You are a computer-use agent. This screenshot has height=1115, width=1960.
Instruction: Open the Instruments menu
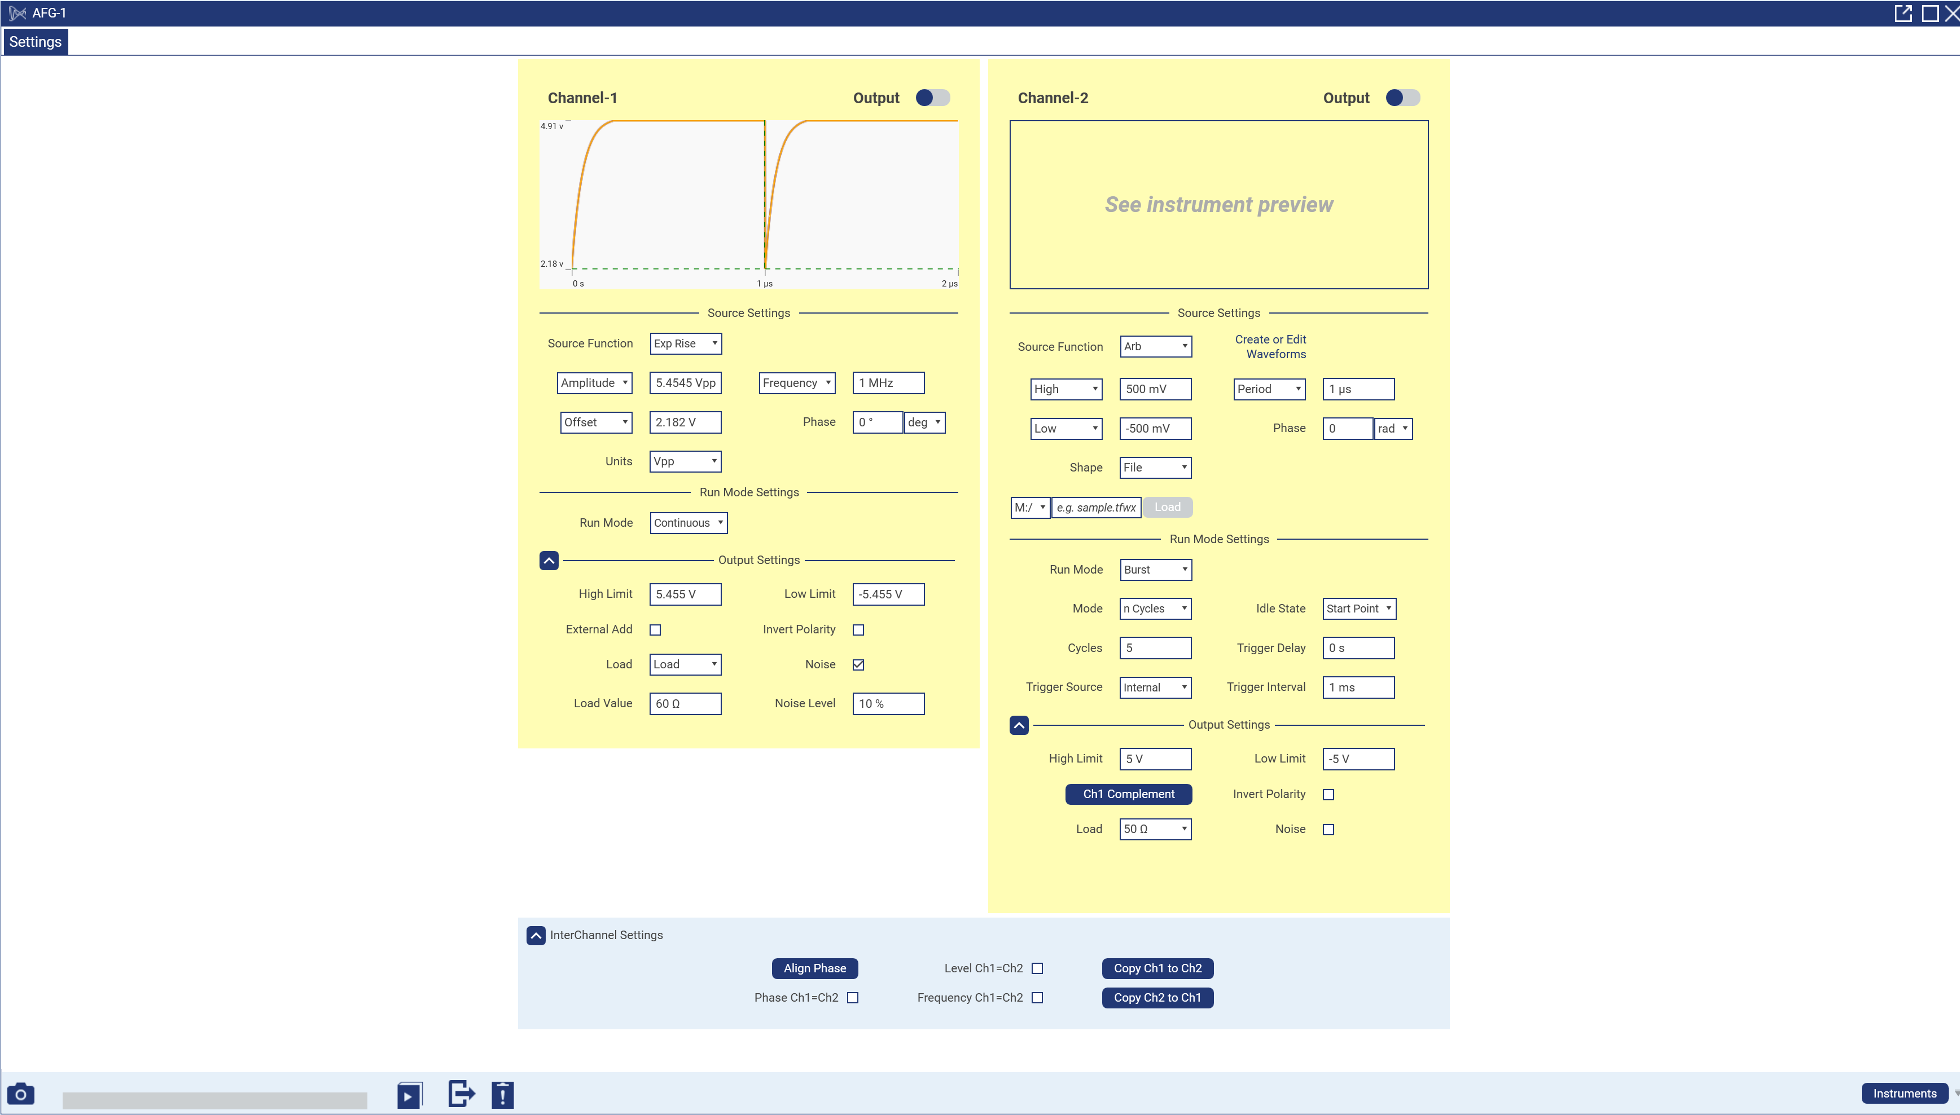click(x=1904, y=1094)
